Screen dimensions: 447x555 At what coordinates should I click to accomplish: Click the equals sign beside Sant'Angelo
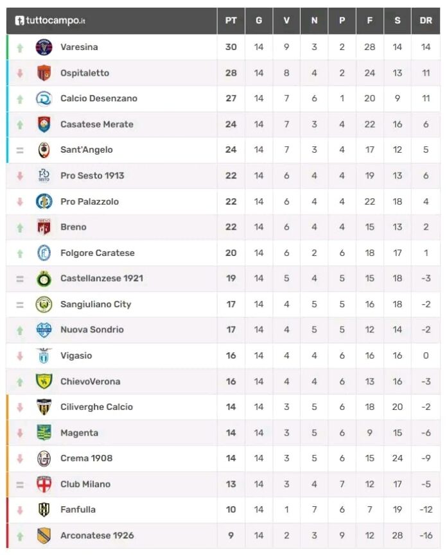point(20,150)
